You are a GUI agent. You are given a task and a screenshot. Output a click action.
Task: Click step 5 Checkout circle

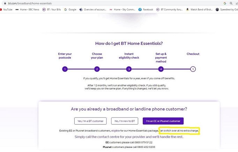pos(193,69)
